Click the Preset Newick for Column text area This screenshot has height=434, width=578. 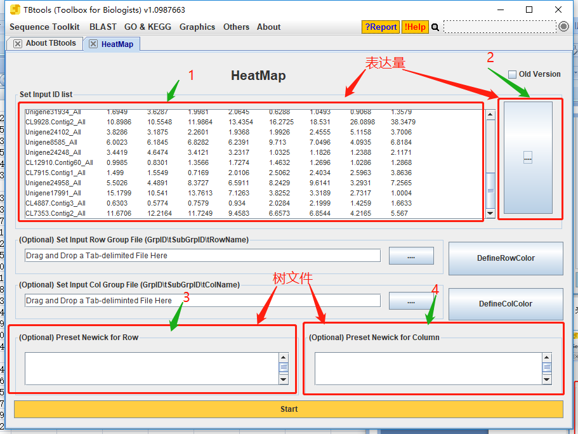click(428, 369)
